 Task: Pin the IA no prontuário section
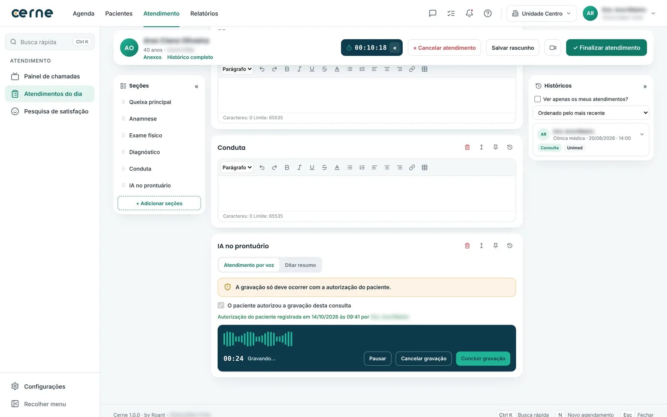click(496, 246)
